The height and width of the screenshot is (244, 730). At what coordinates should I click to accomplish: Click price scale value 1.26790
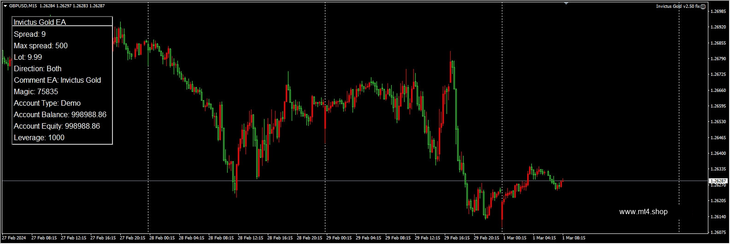click(719, 58)
